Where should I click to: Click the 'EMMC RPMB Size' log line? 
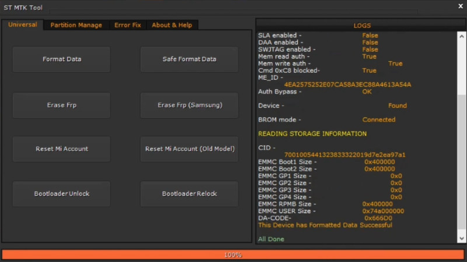(325, 204)
